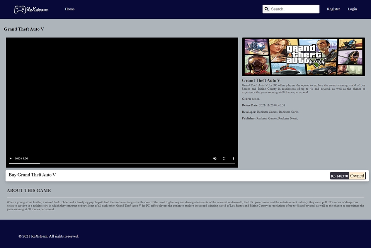
Task: Click the 2021 ReXsteam copyright text
Action: pos(49,236)
